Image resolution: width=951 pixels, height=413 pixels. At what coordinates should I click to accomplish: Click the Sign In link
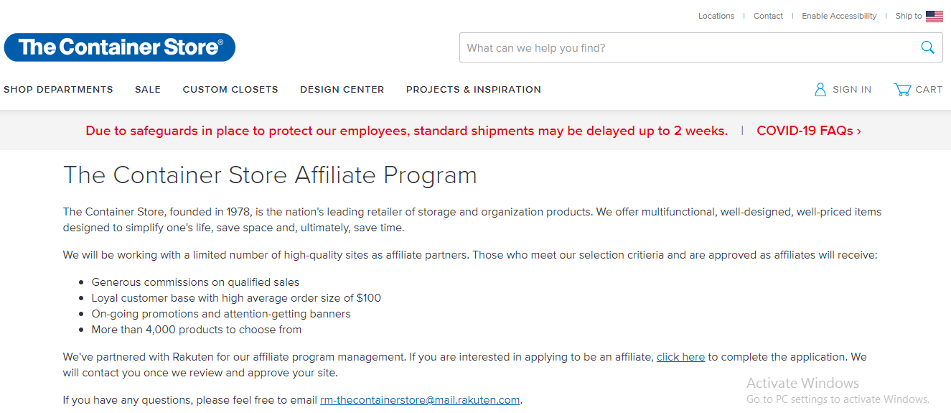tap(852, 90)
